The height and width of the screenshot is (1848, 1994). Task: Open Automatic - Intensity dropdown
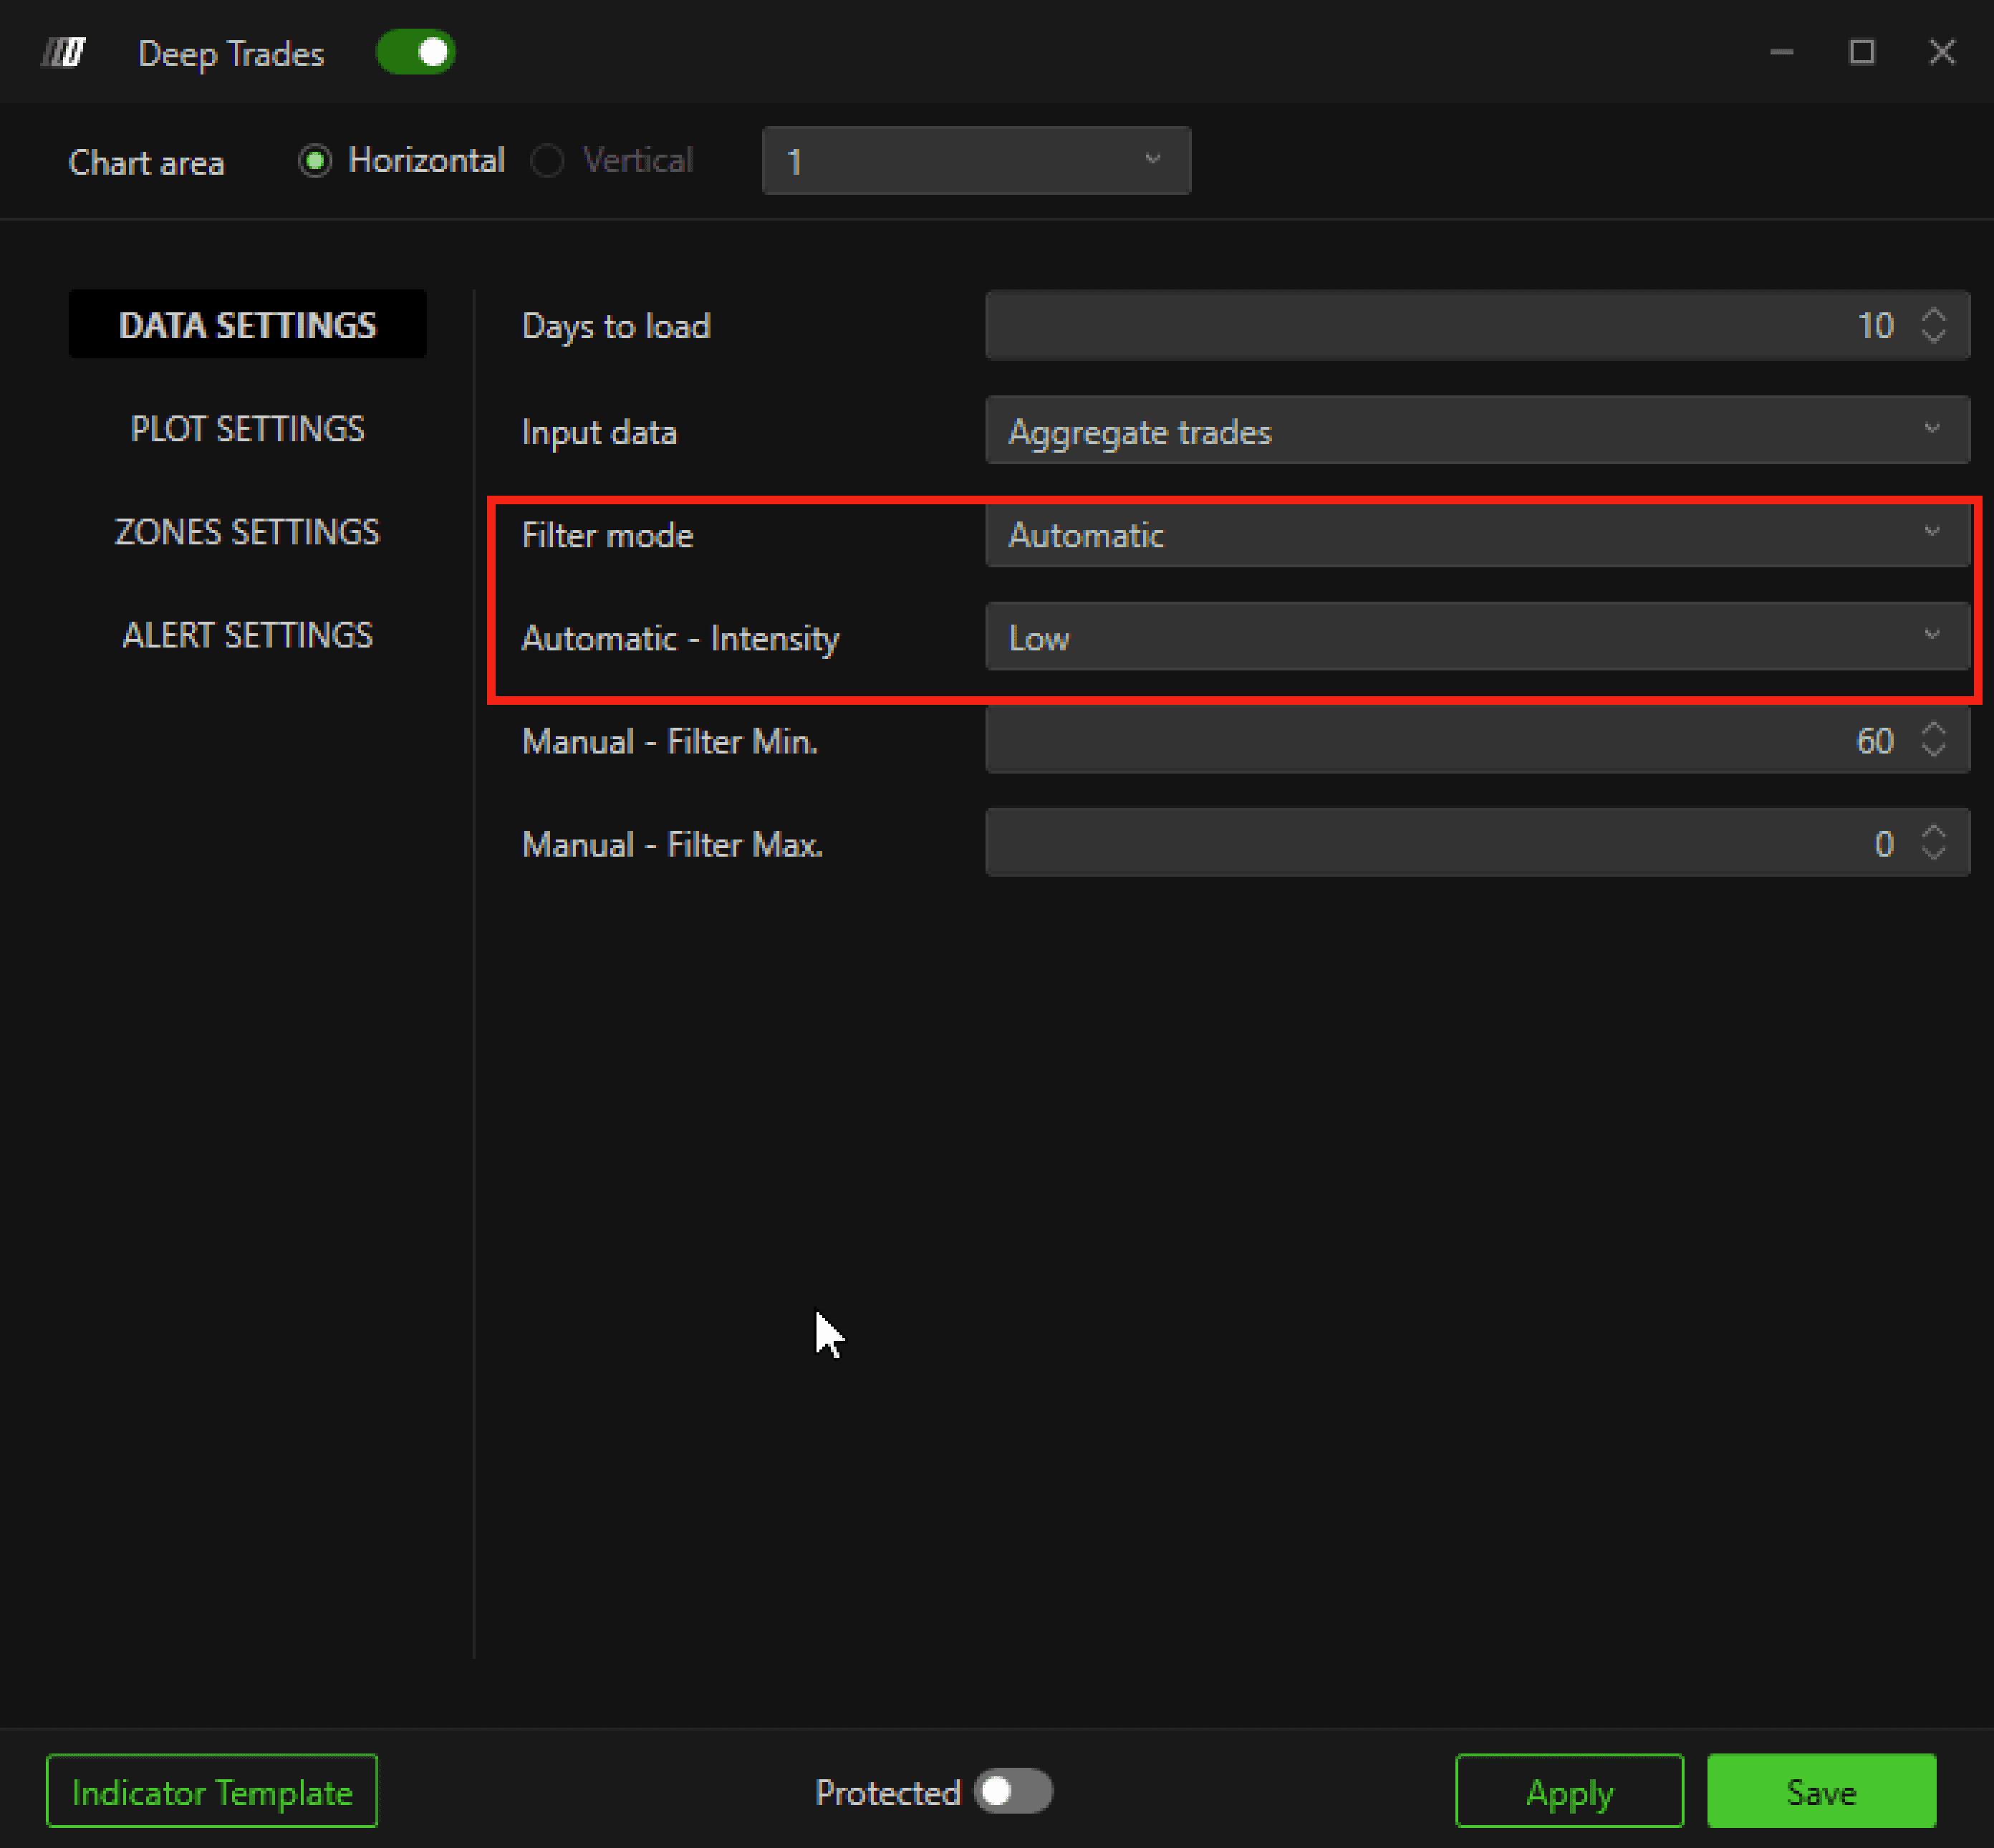1477,637
